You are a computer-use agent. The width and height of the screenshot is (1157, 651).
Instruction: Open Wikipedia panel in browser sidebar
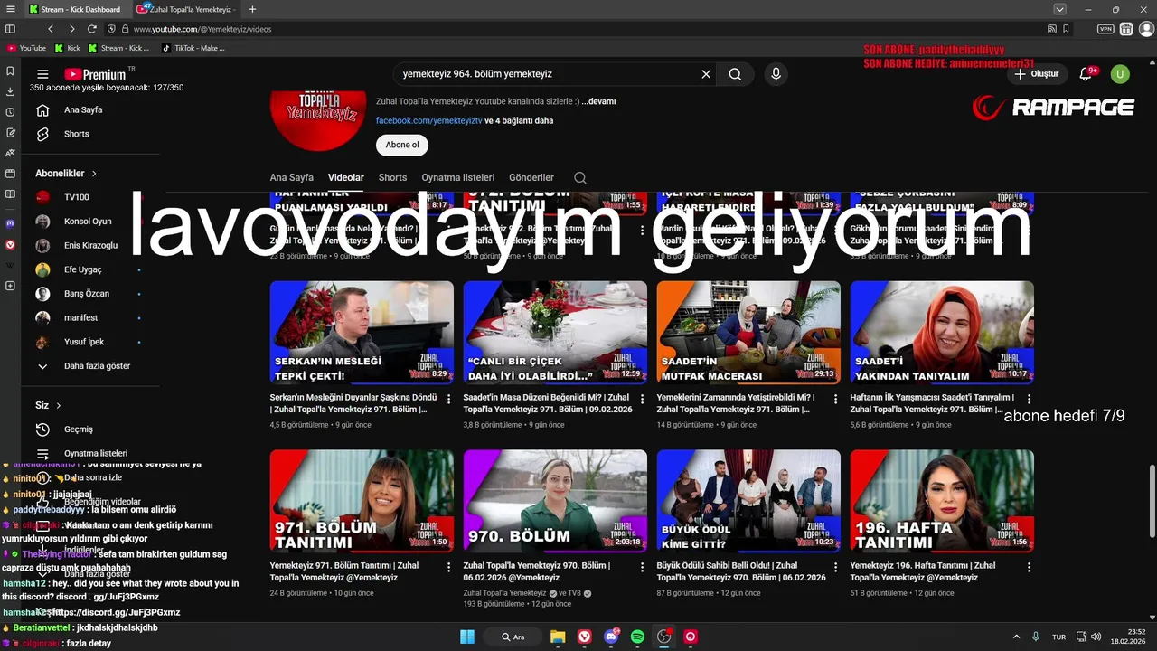pos(10,265)
